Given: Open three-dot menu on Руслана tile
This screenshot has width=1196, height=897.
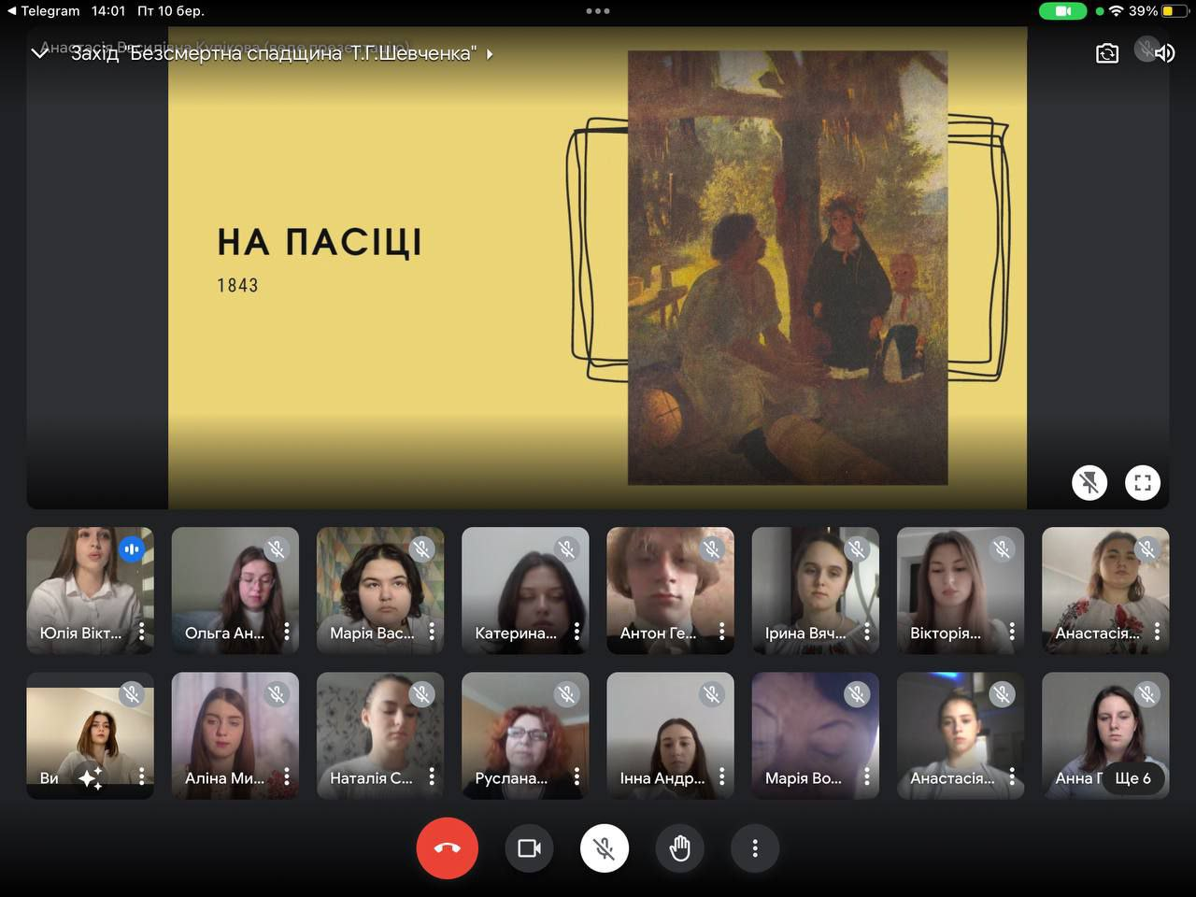Looking at the screenshot, I should click(x=577, y=777).
